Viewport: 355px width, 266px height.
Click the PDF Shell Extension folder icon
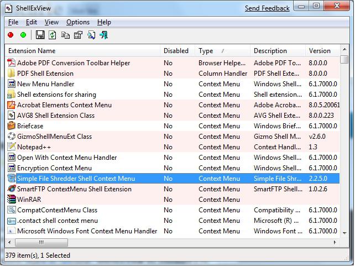click(x=11, y=74)
